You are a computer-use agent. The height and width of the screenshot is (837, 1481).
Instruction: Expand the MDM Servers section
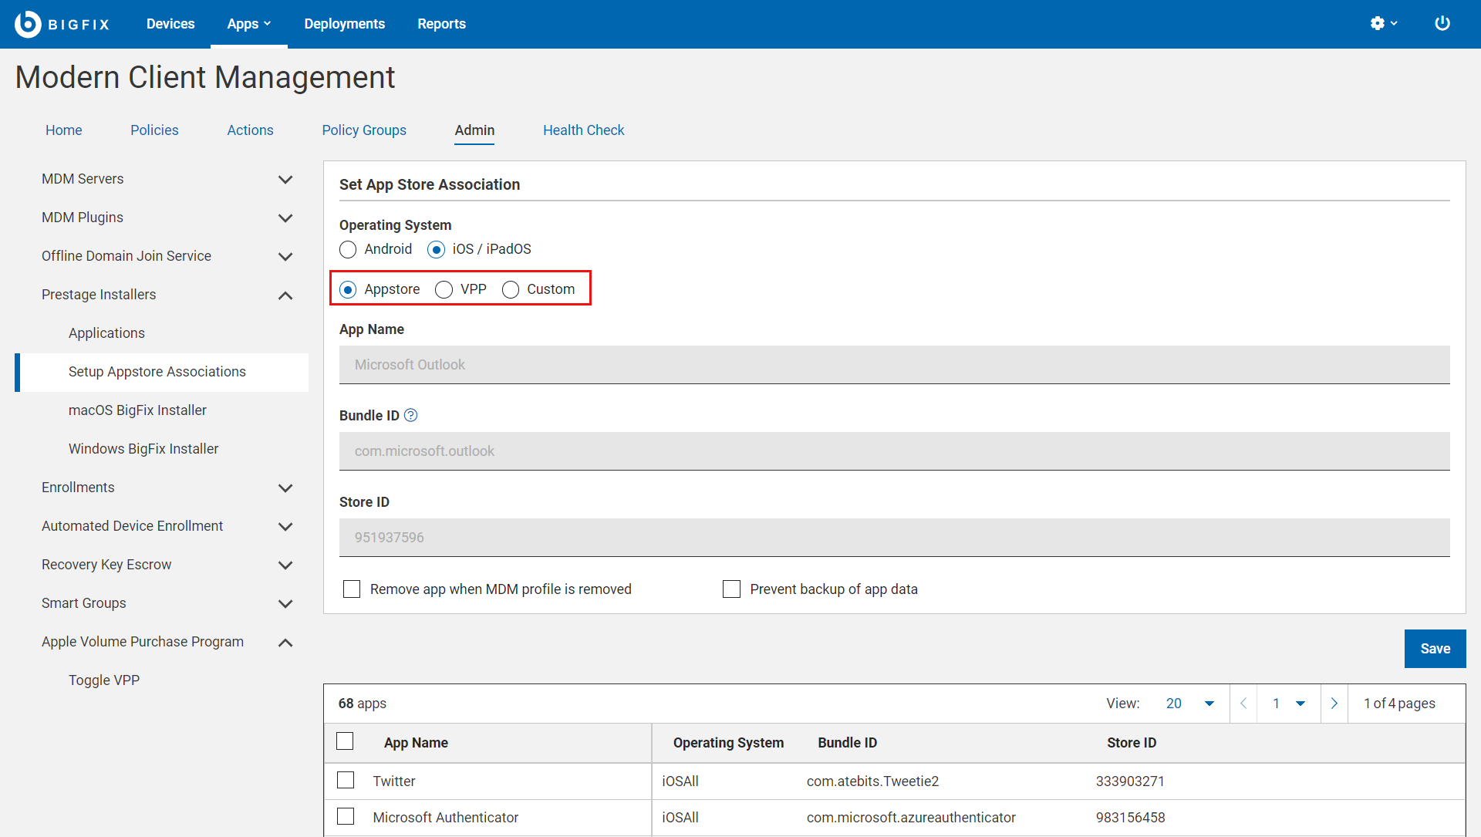(x=285, y=180)
